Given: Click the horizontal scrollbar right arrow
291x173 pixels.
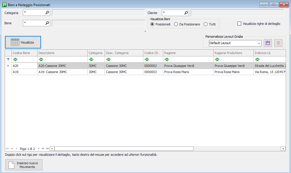Looking at the screenshot, I should (283, 148).
